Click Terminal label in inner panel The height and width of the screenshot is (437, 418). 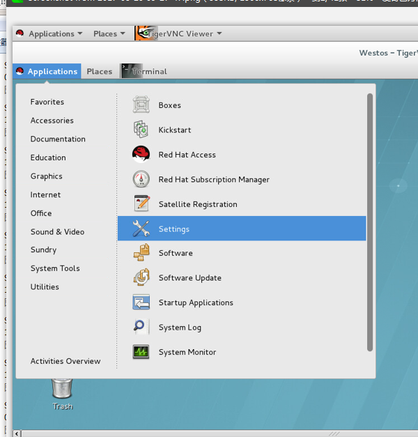[x=150, y=71]
